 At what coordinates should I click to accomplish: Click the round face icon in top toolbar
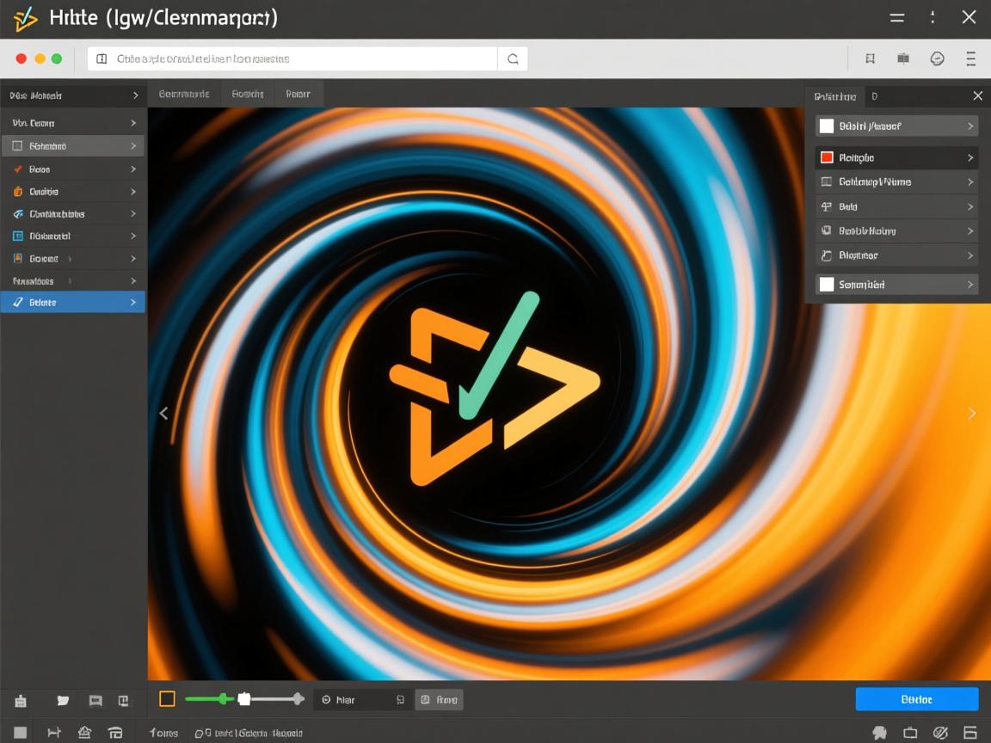(x=938, y=58)
